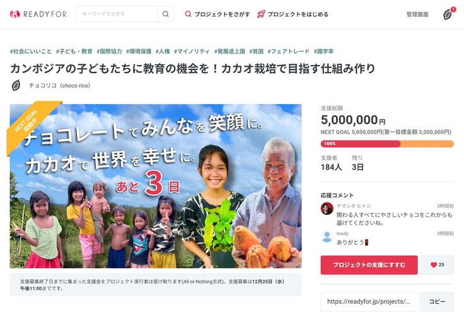Viewport: 464px width, 315px height.
Task: Open the #フェアトレード hashtag link
Action: 289,52
